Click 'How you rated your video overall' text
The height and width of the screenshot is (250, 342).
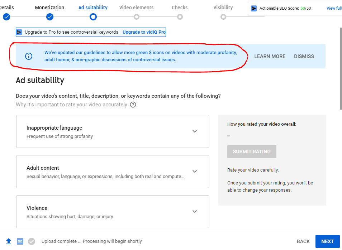[262, 124]
